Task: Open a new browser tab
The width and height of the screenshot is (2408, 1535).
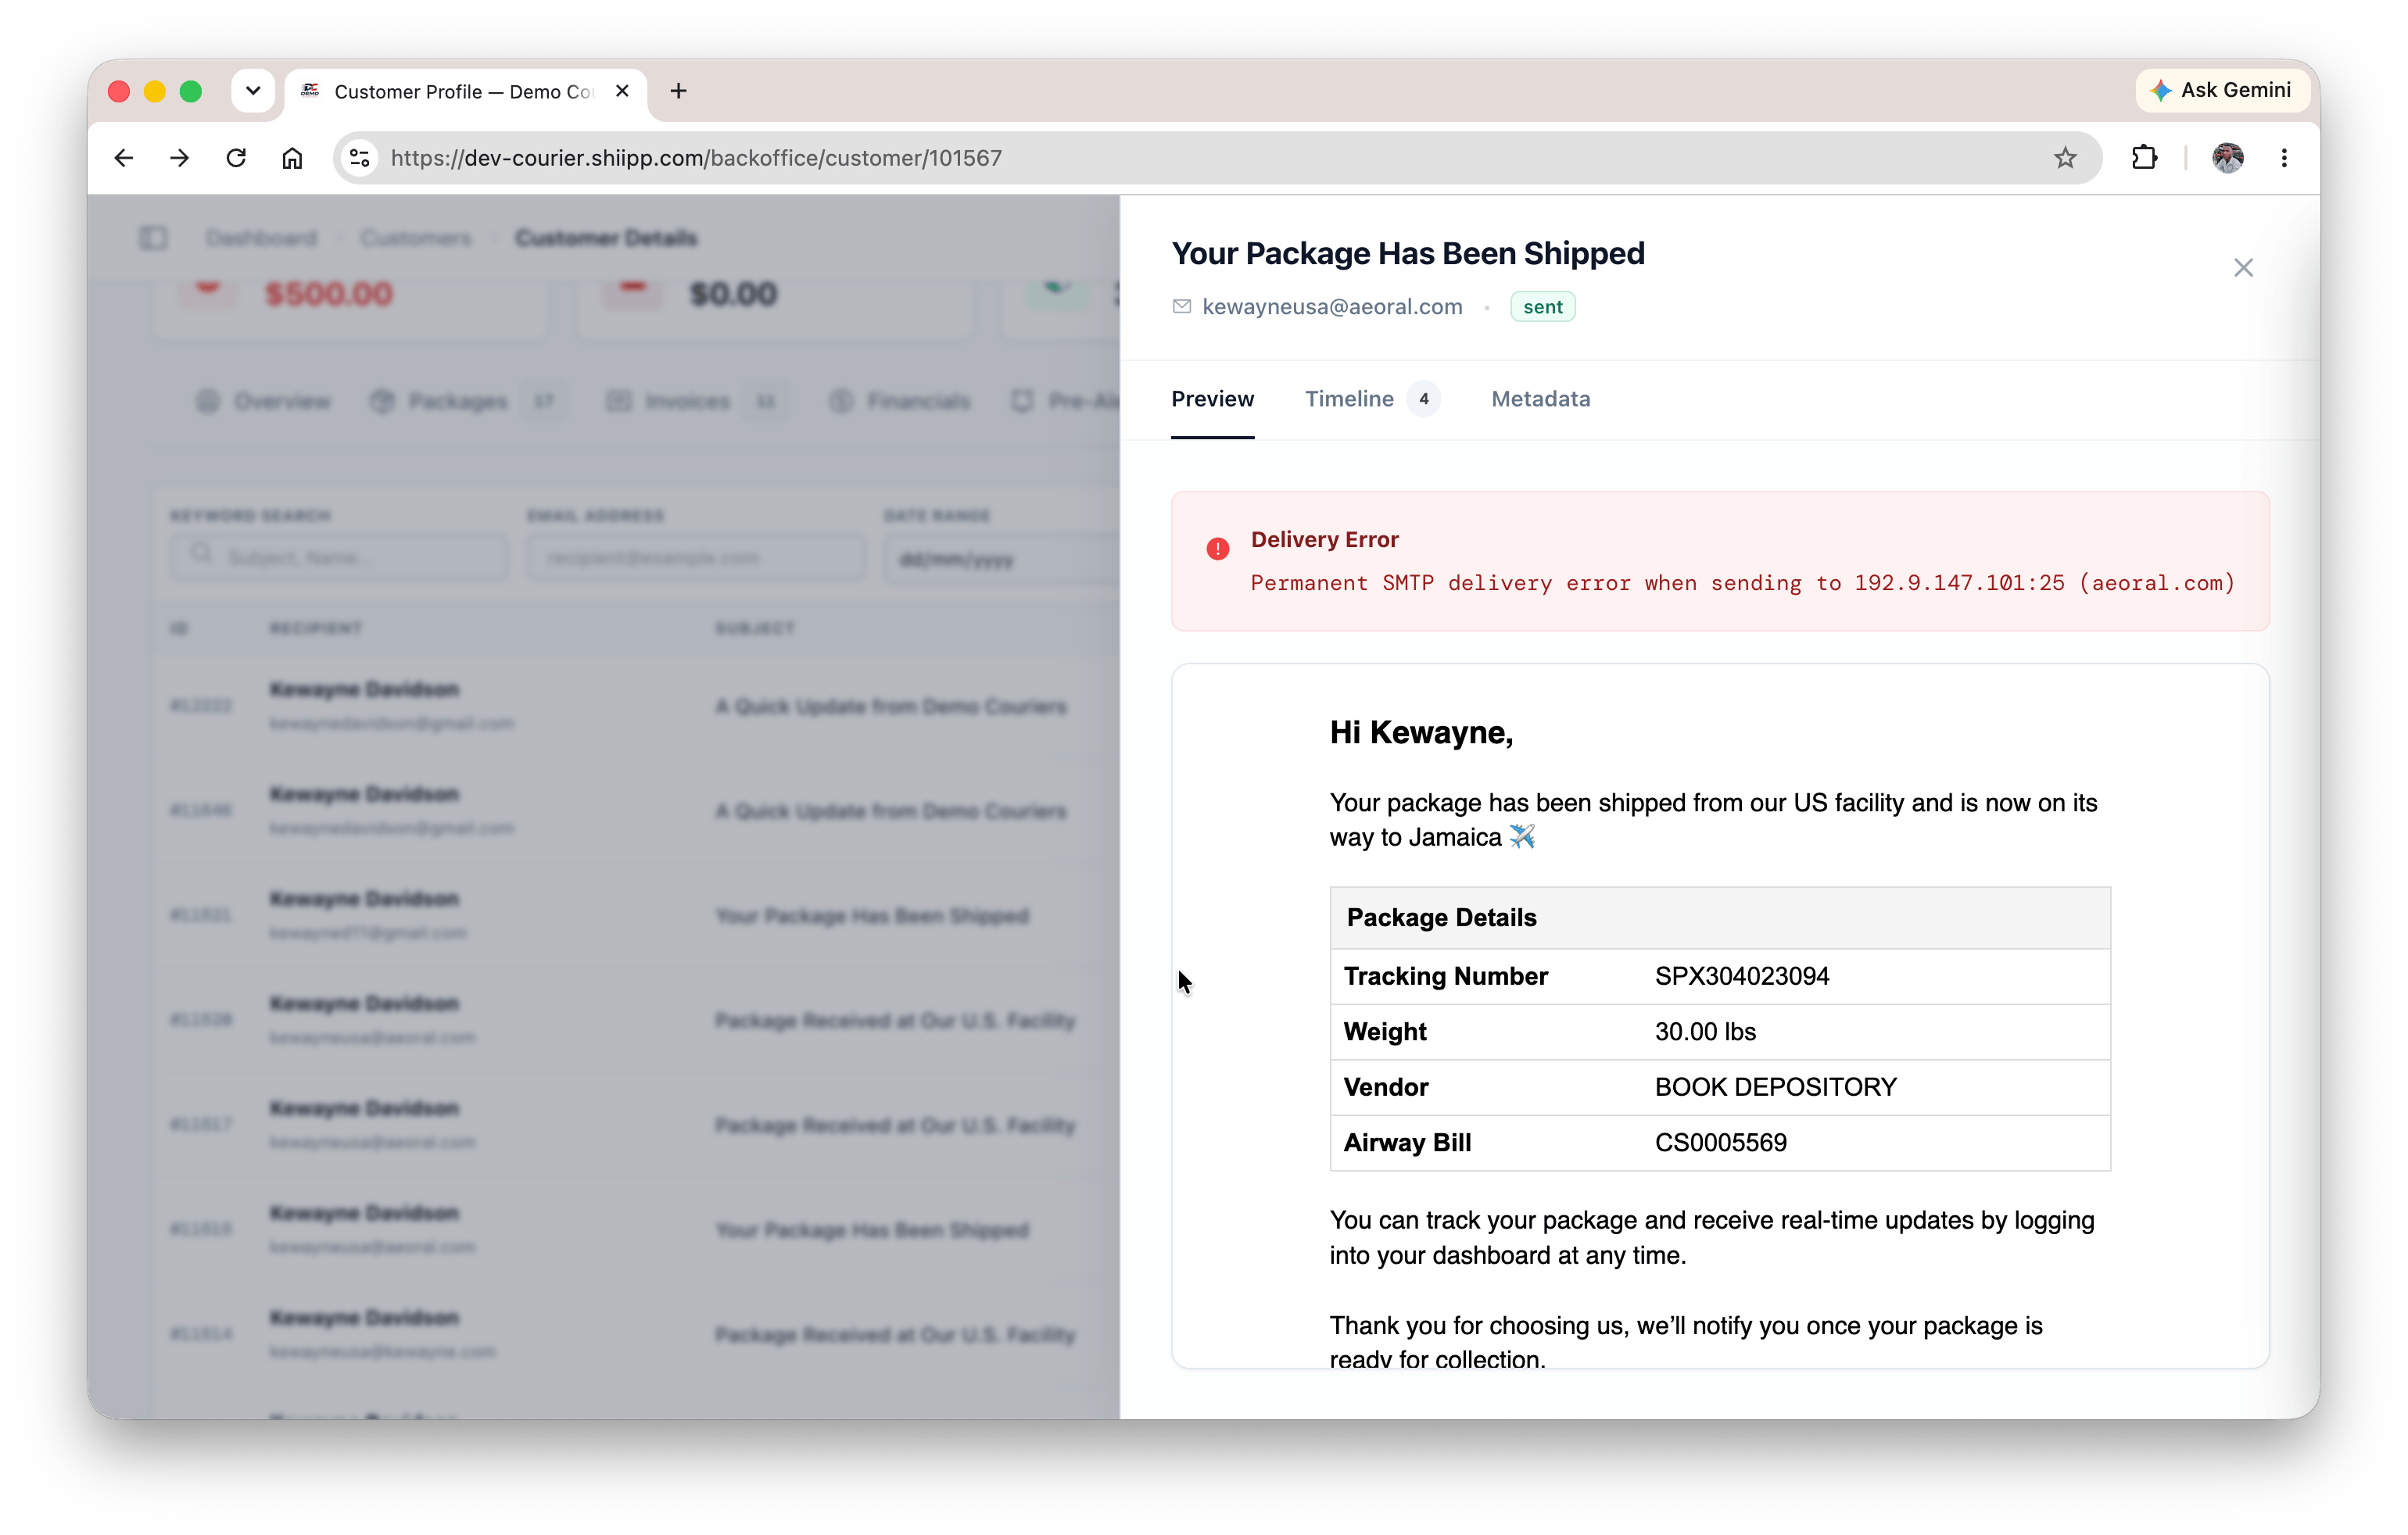Action: point(678,91)
